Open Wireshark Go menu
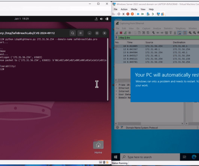This screenshot has width=199, height=166. (138, 28)
